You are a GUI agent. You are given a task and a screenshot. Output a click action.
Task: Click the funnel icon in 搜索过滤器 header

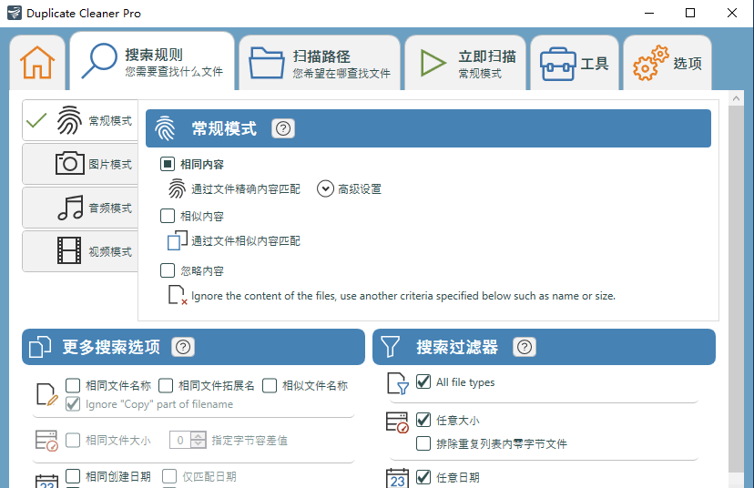pos(390,347)
